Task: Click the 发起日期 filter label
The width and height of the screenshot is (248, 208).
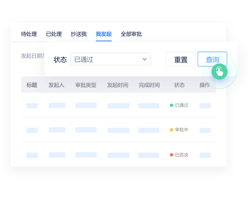Action: pos(33,56)
